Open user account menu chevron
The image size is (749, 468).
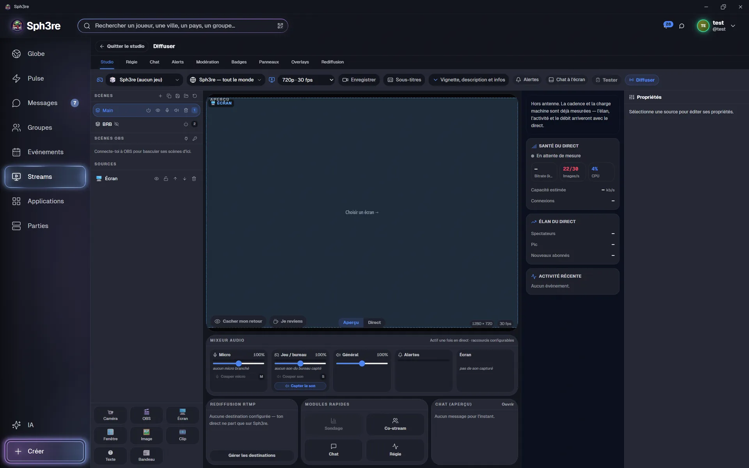point(733,26)
